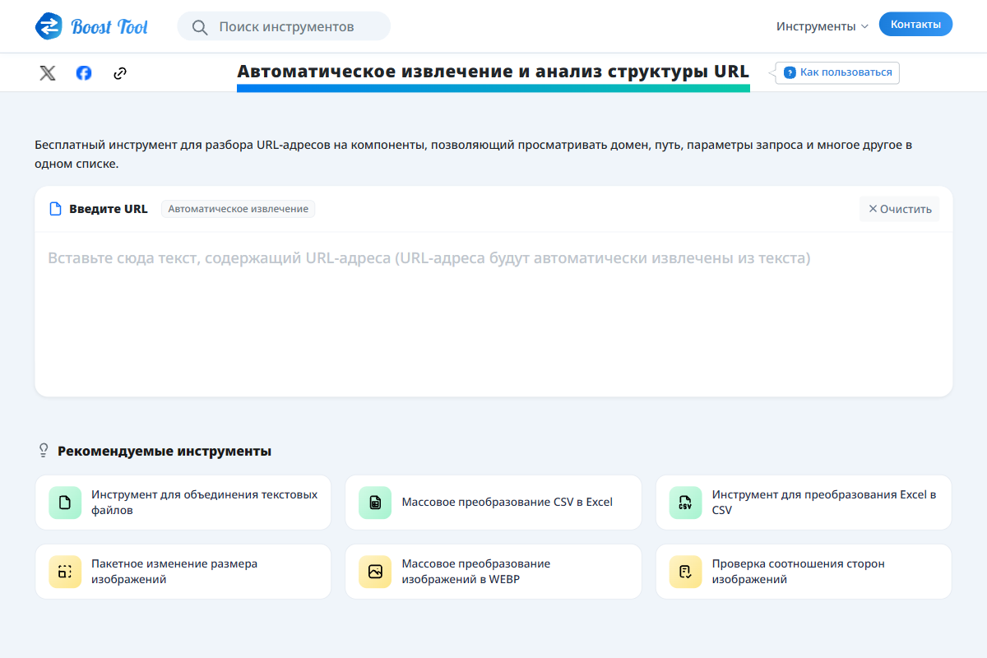
Task: Click the page title about структуры URL
Action: pyautogui.click(x=493, y=72)
